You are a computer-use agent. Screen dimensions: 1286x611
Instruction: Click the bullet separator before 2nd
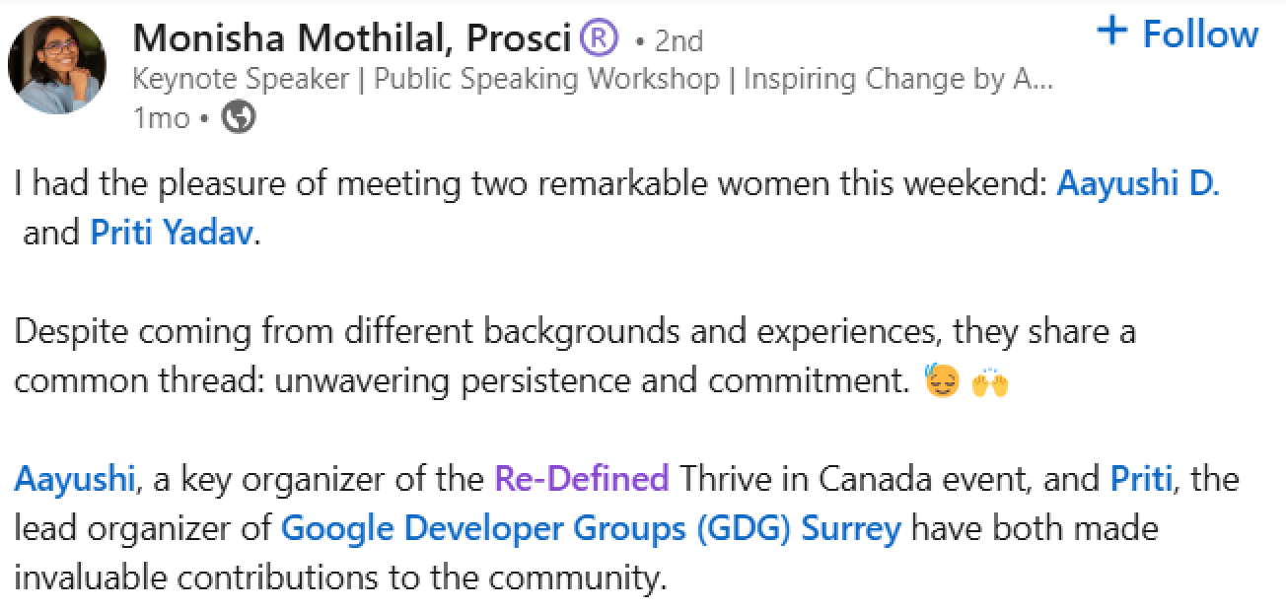(642, 37)
